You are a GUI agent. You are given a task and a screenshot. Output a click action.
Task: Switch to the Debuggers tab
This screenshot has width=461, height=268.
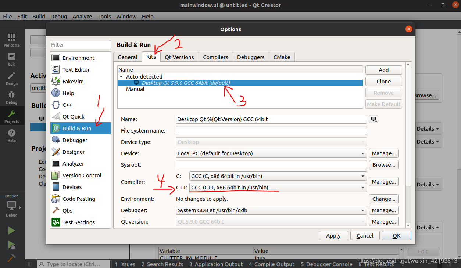(251, 57)
